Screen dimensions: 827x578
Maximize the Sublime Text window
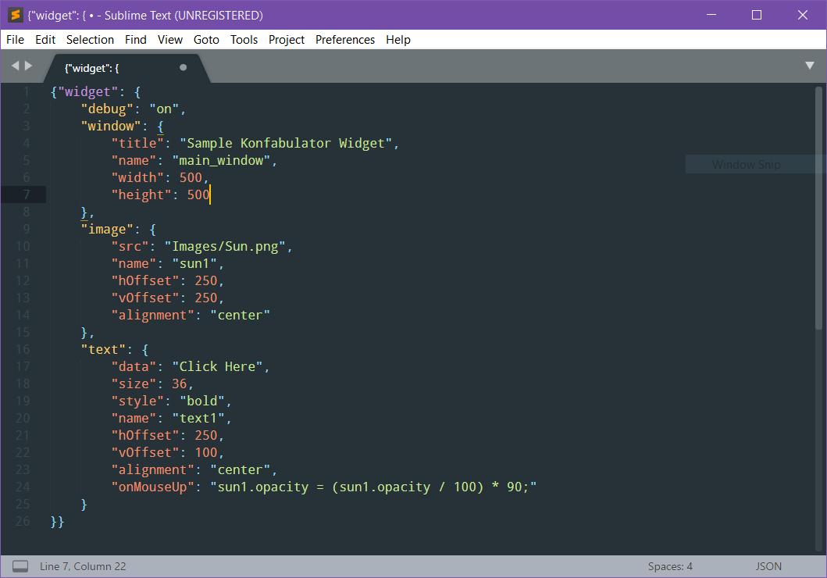click(756, 15)
